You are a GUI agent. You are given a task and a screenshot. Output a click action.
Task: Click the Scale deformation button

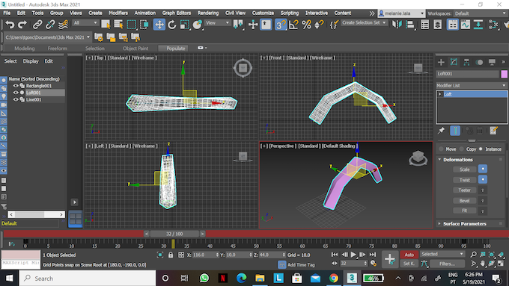click(x=465, y=170)
